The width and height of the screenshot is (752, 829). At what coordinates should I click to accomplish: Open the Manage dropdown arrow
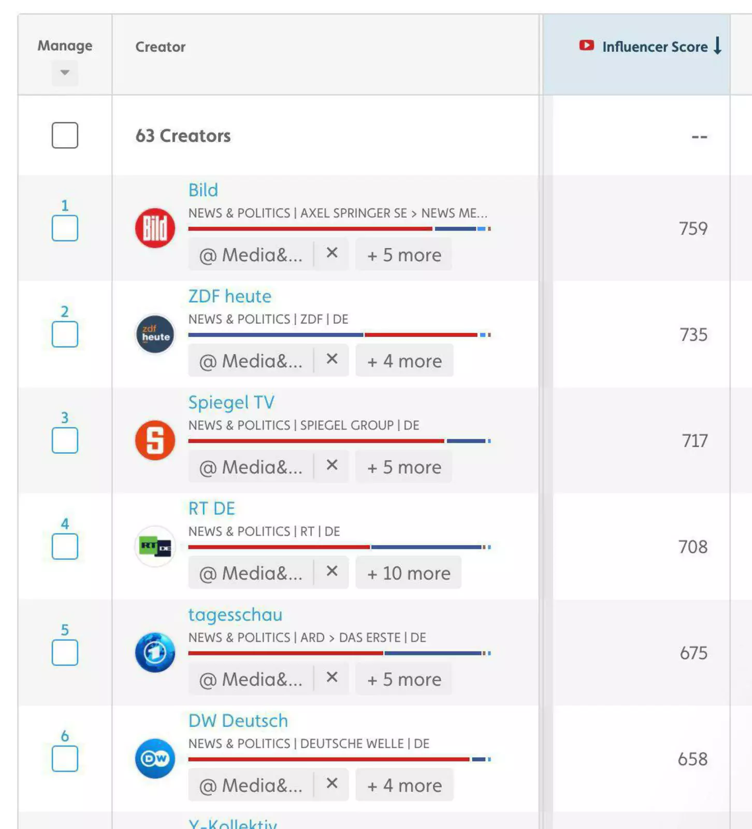(x=65, y=73)
